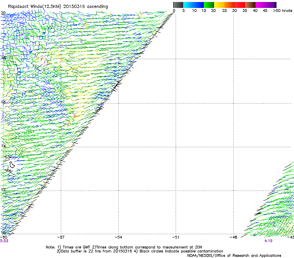
Task: Click the cyan-blue 5-15 knots color band
Action: click(x=193, y=5)
